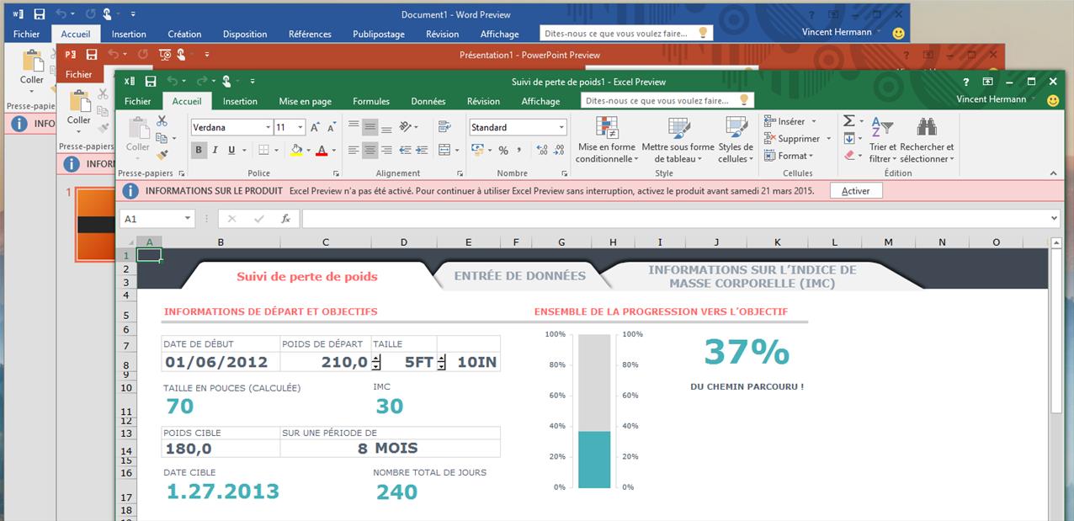Click the Format Painter brush in Excel
Screen dimensions: 1074x521
click(x=162, y=155)
